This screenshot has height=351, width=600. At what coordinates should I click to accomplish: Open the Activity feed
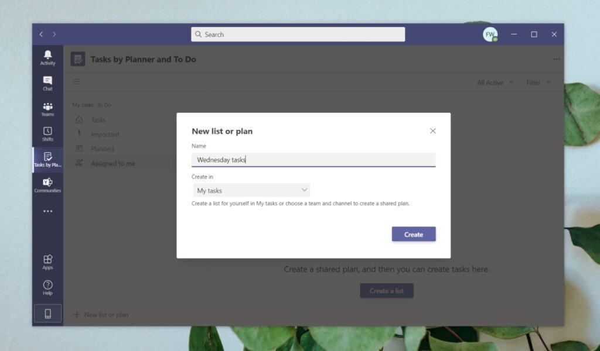point(47,56)
